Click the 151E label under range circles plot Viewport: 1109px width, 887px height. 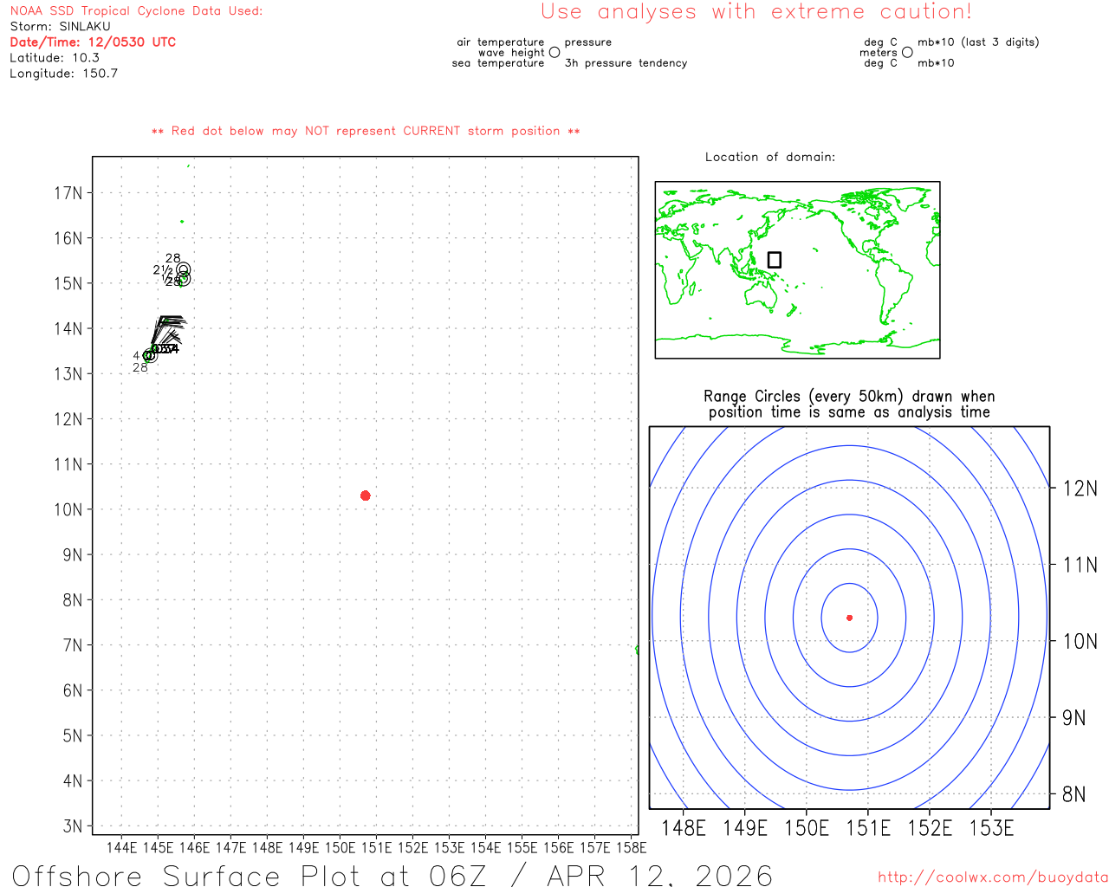(868, 828)
